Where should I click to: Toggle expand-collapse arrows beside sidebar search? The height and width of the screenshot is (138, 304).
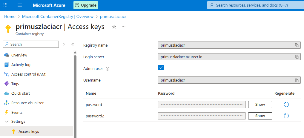click(x=64, y=44)
